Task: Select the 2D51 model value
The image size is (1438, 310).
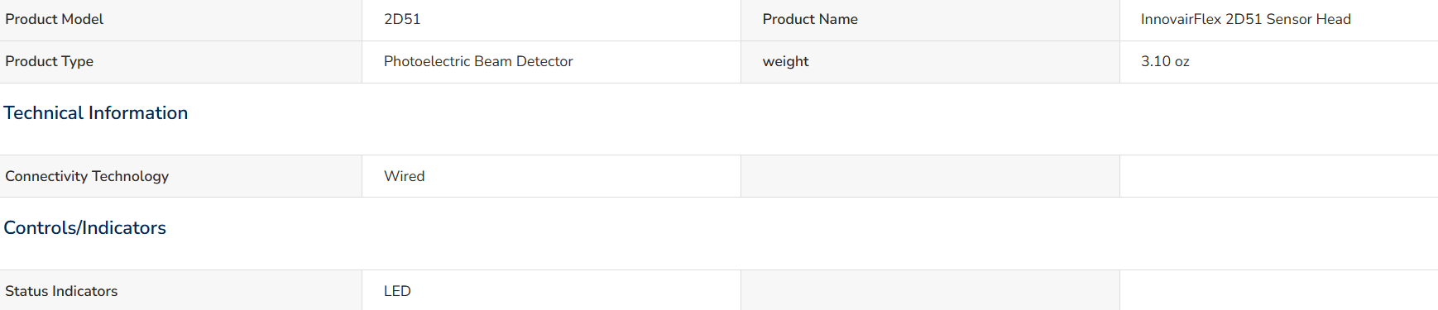Action: coord(402,19)
